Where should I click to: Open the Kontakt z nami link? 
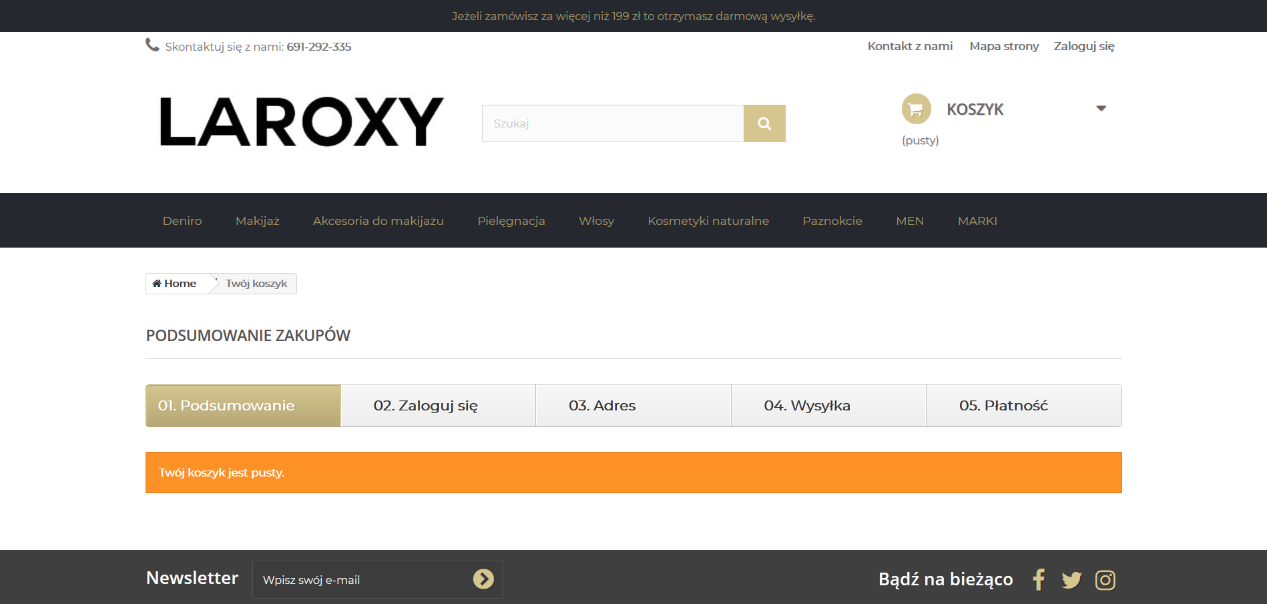(910, 46)
